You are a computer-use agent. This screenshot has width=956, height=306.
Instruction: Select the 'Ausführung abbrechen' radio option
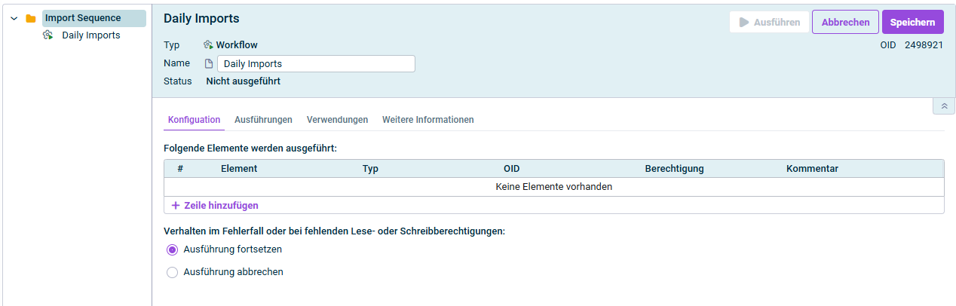tap(172, 272)
